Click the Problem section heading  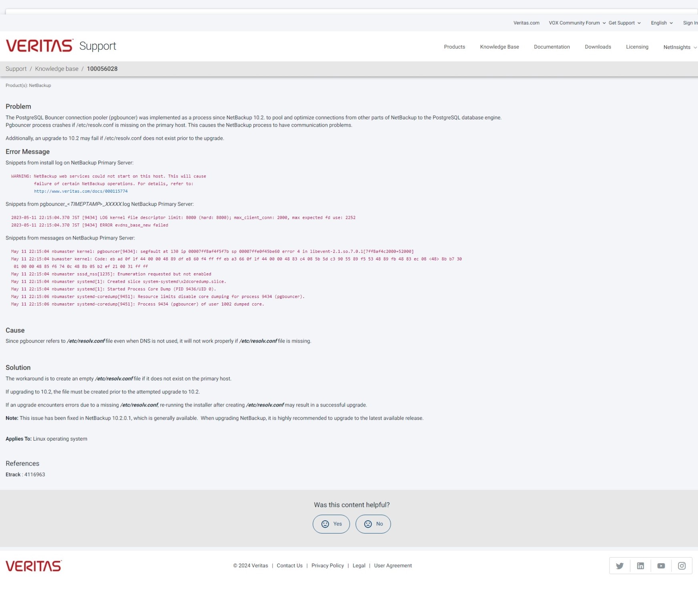coord(18,107)
